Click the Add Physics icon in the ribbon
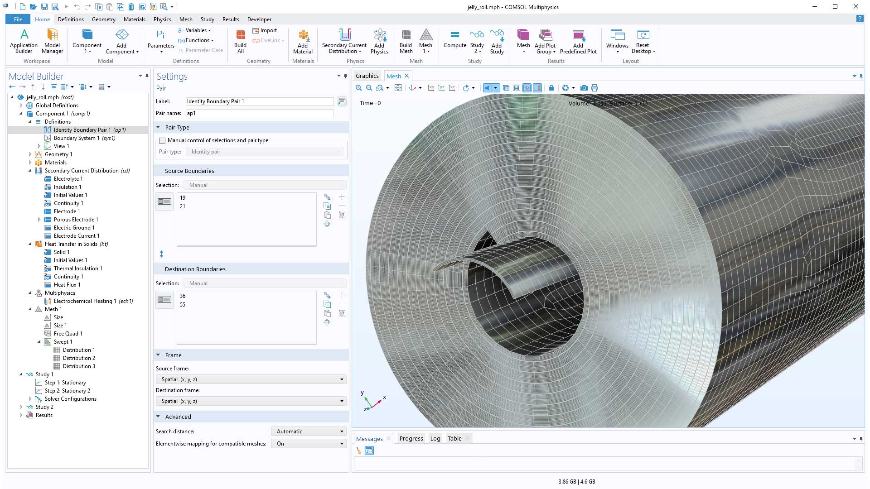This screenshot has height=489, width=870. click(x=380, y=41)
